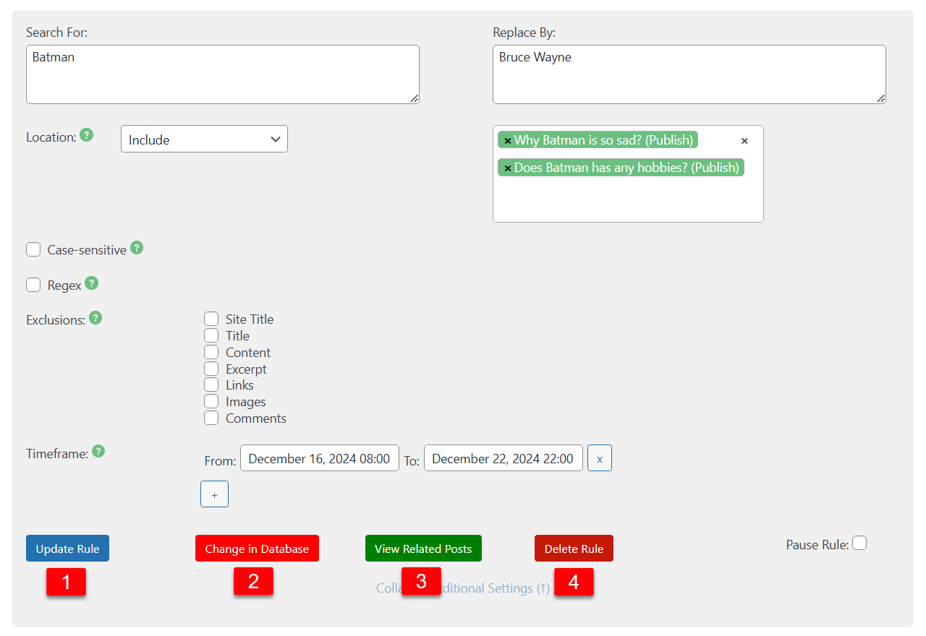Viewport: 926px width, 636px height.
Task: Open Timeframe help question mark icon
Action: coord(98,452)
